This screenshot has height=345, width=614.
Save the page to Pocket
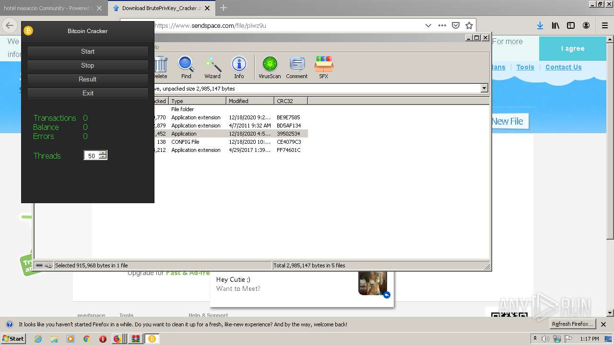(x=456, y=25)
